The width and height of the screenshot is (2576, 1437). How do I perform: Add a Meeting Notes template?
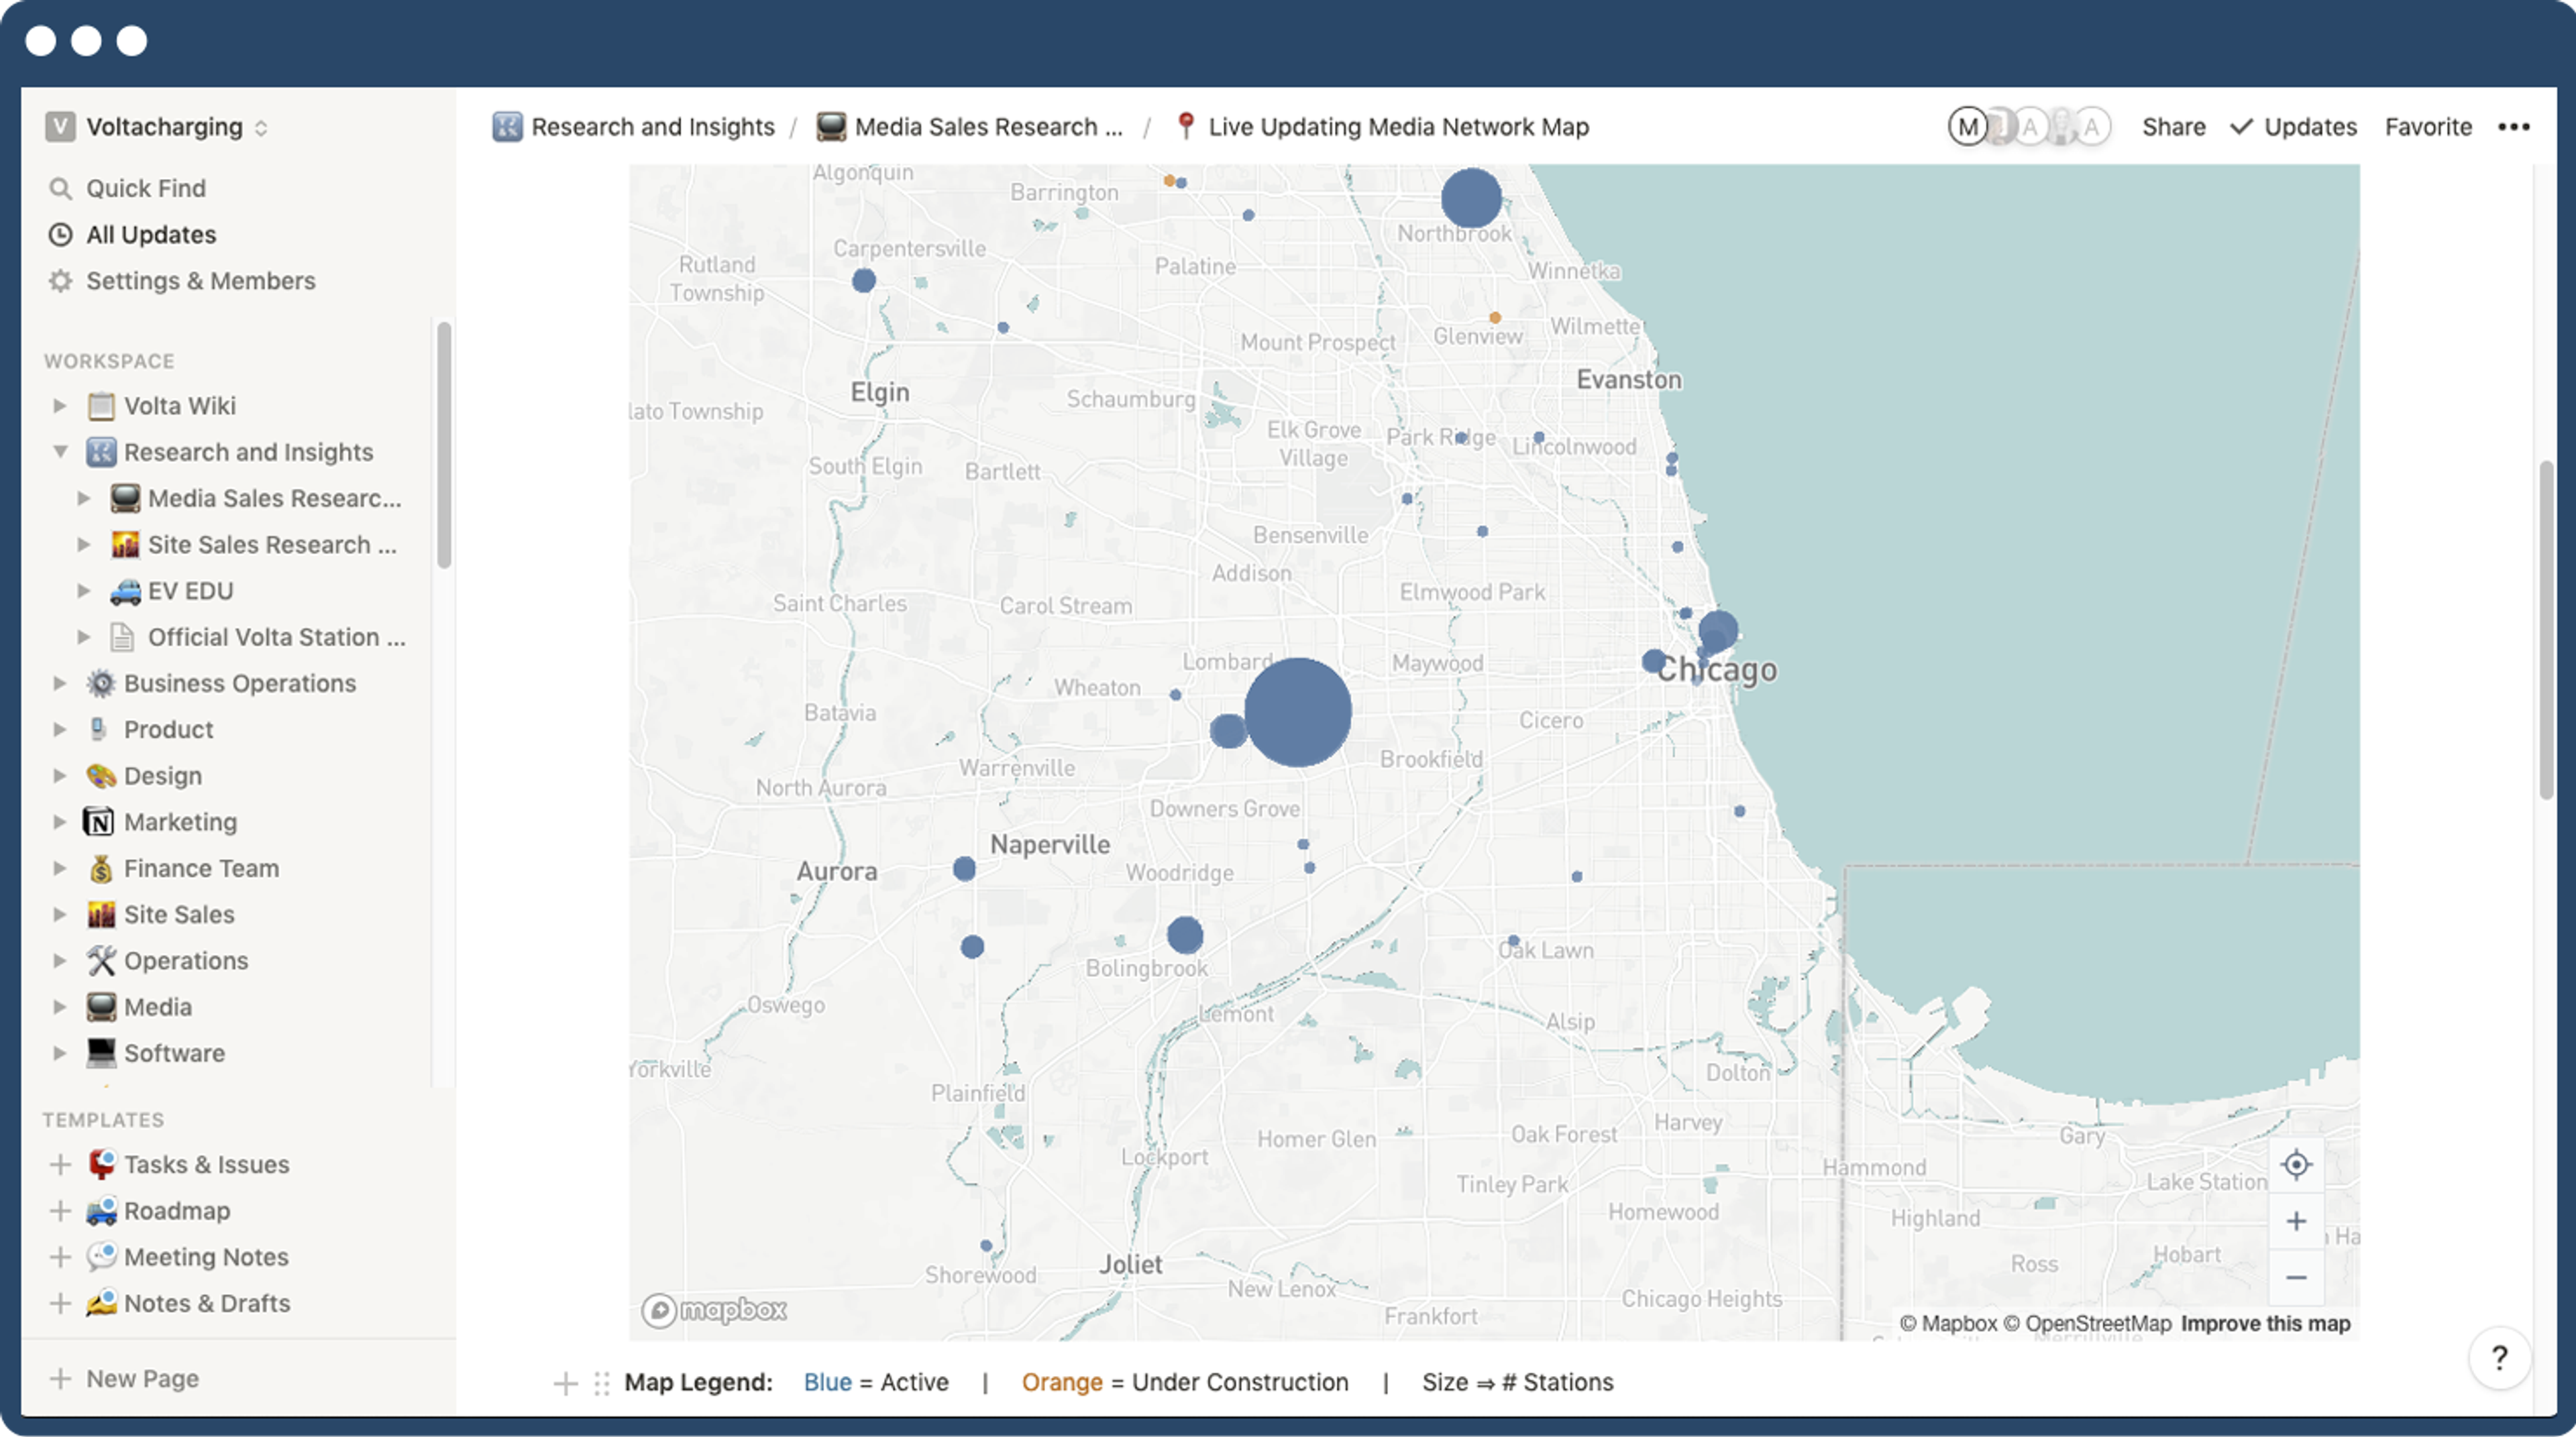[x=60, y=1256]
